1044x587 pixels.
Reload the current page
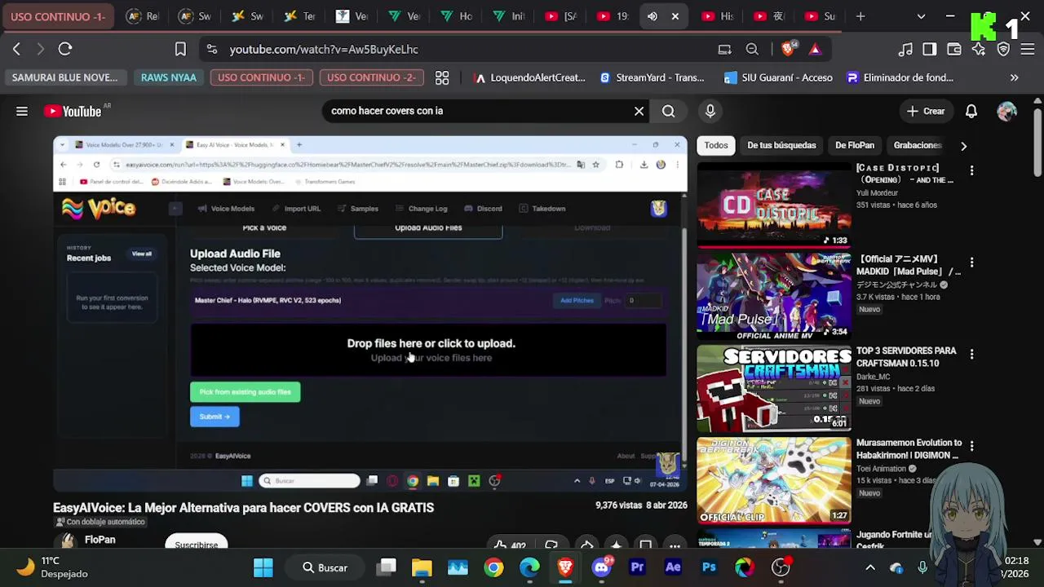[65, 49]
